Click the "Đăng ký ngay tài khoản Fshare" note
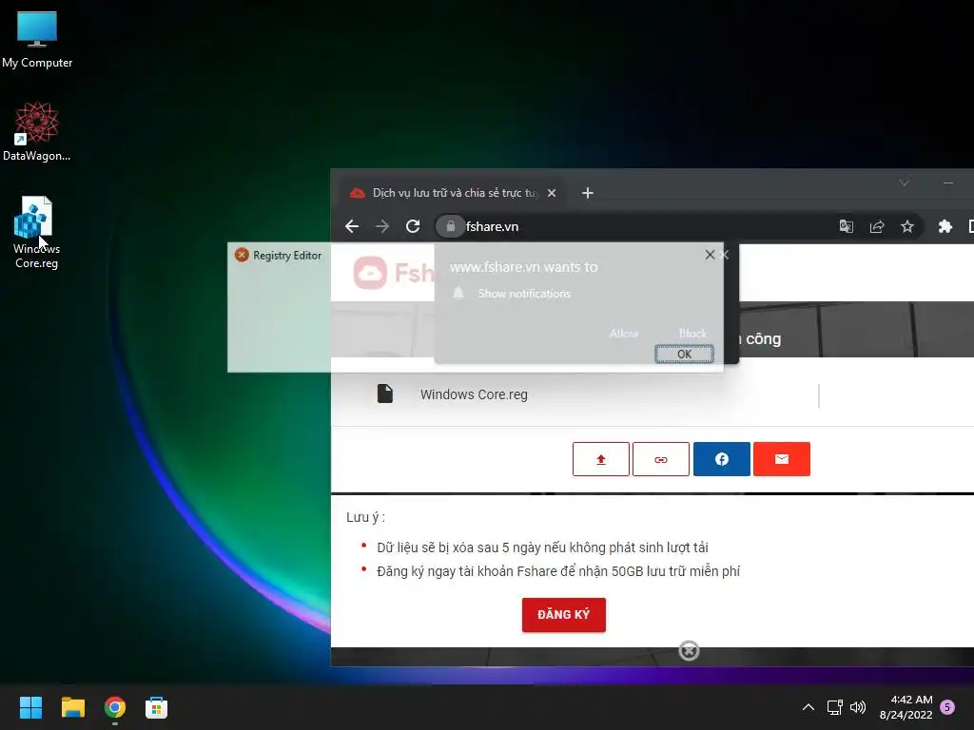The image size is (974, 730). coord(558,571)
